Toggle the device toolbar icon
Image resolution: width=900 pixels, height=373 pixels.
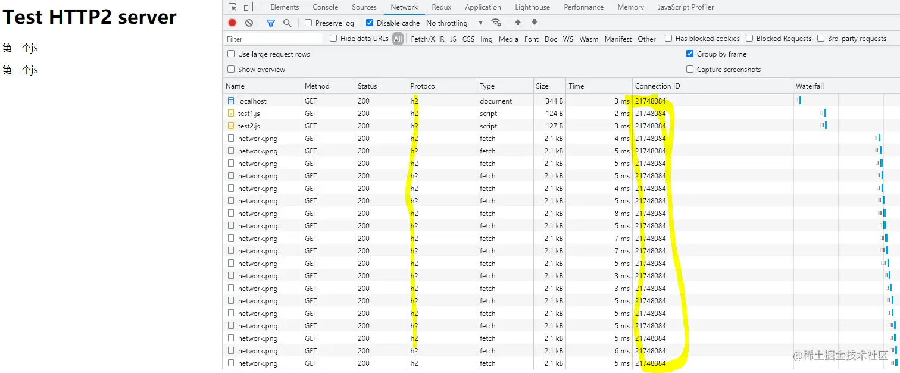(248, 7)
